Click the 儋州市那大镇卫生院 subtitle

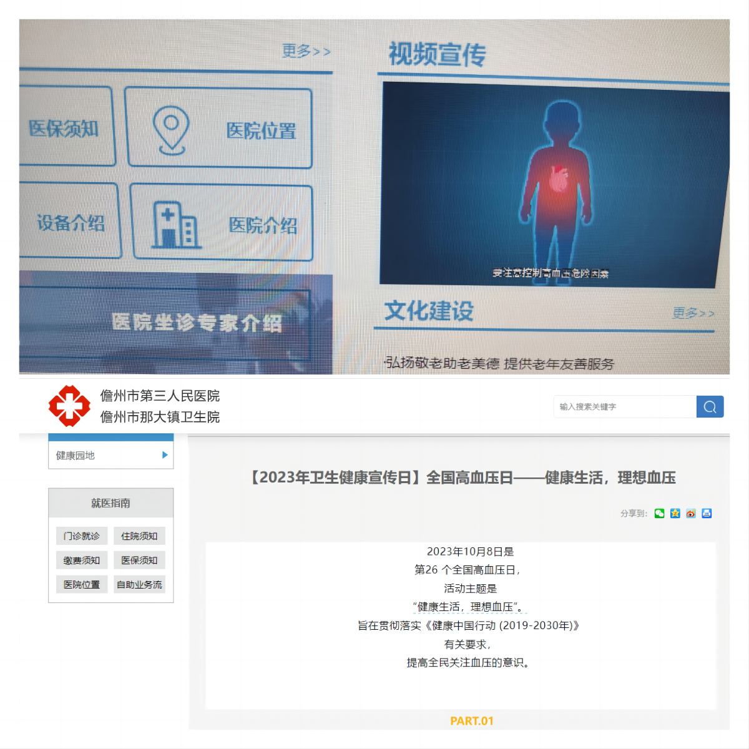(x=160, y=417)
